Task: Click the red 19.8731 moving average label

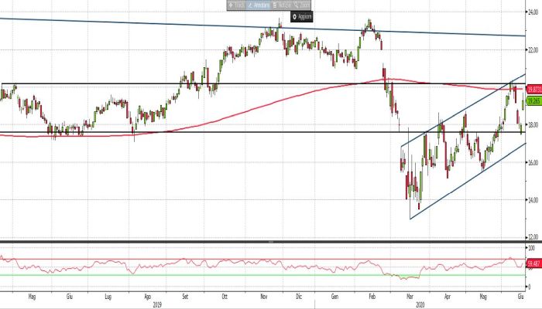Action: coord(533,90)
